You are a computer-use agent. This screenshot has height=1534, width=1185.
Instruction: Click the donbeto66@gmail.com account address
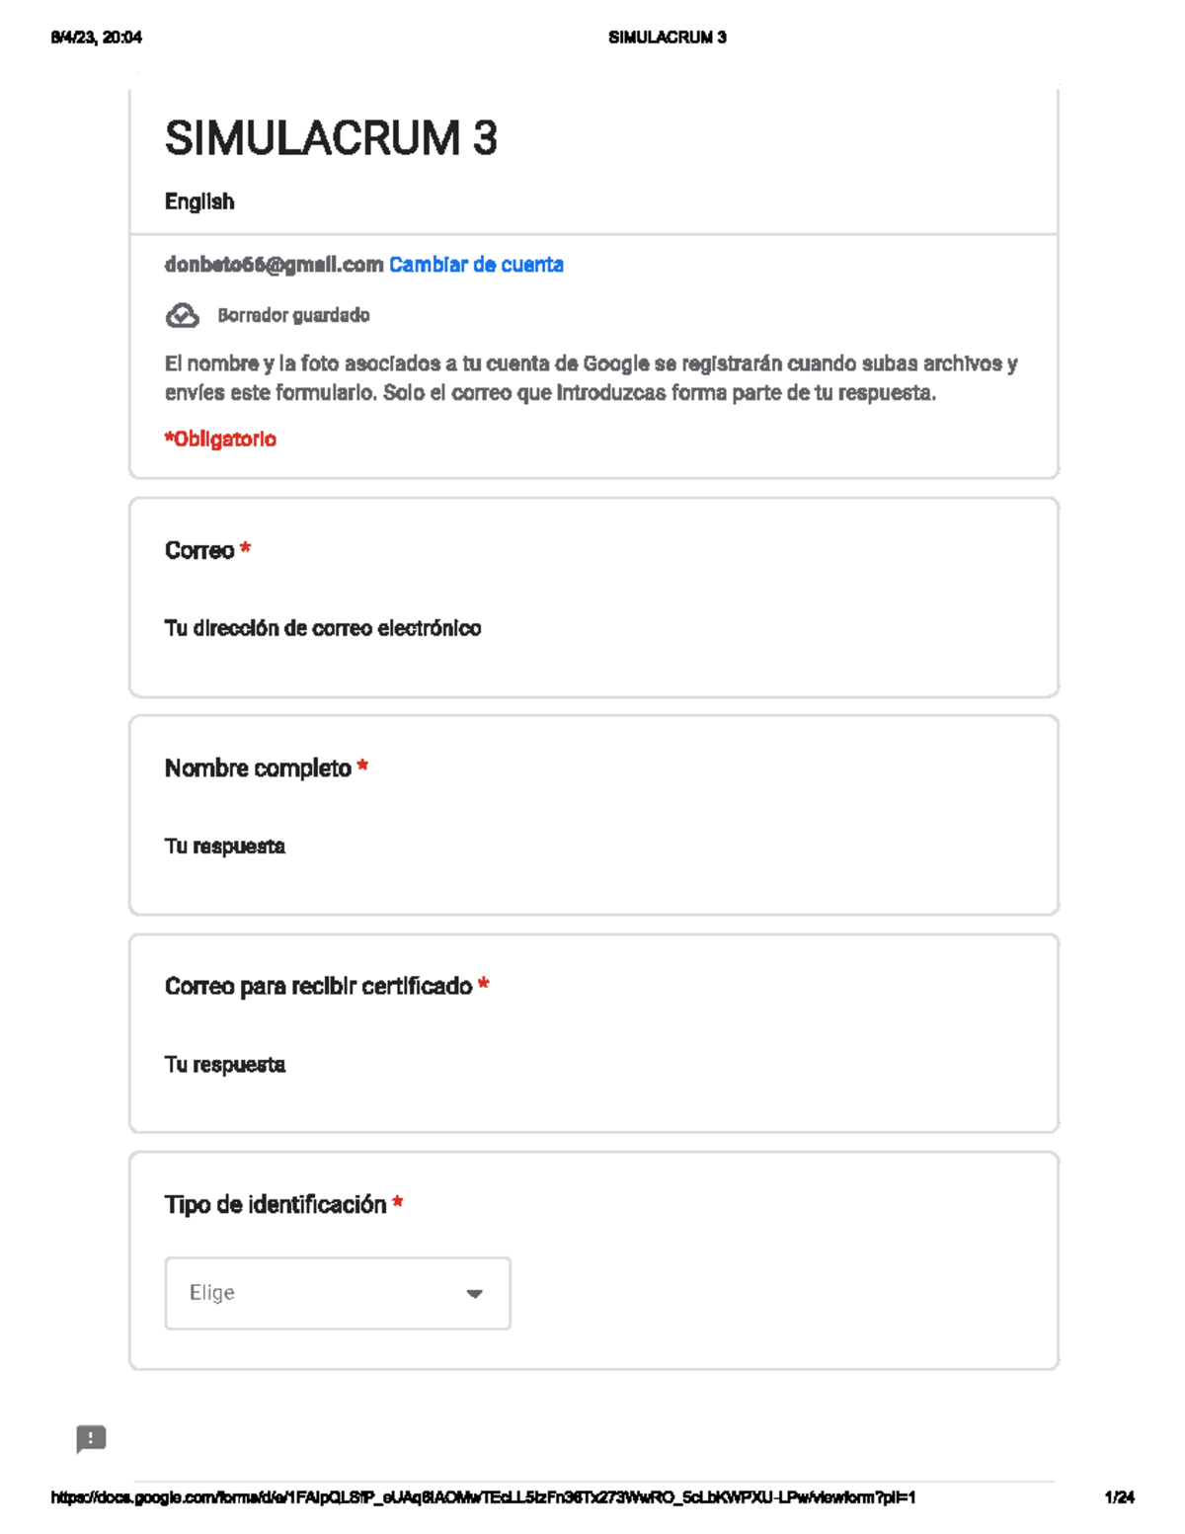274,265
